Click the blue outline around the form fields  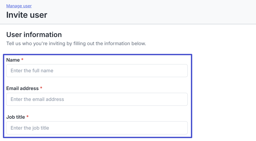(x=192, y=96)
